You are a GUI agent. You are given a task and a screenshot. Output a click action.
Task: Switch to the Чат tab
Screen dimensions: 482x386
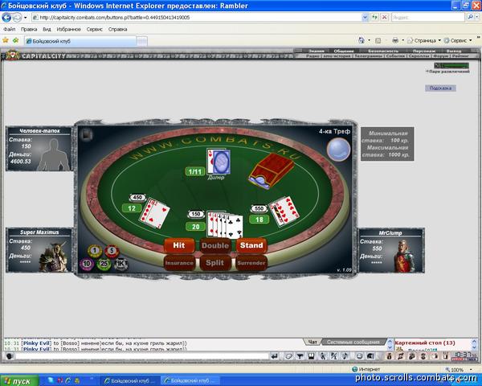coord(312,342)
